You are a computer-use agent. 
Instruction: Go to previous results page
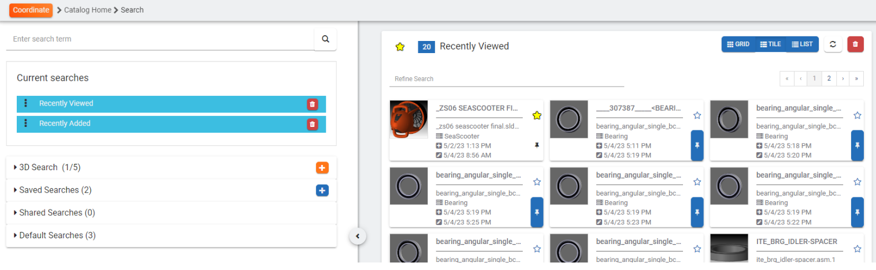tap(800, 78)
